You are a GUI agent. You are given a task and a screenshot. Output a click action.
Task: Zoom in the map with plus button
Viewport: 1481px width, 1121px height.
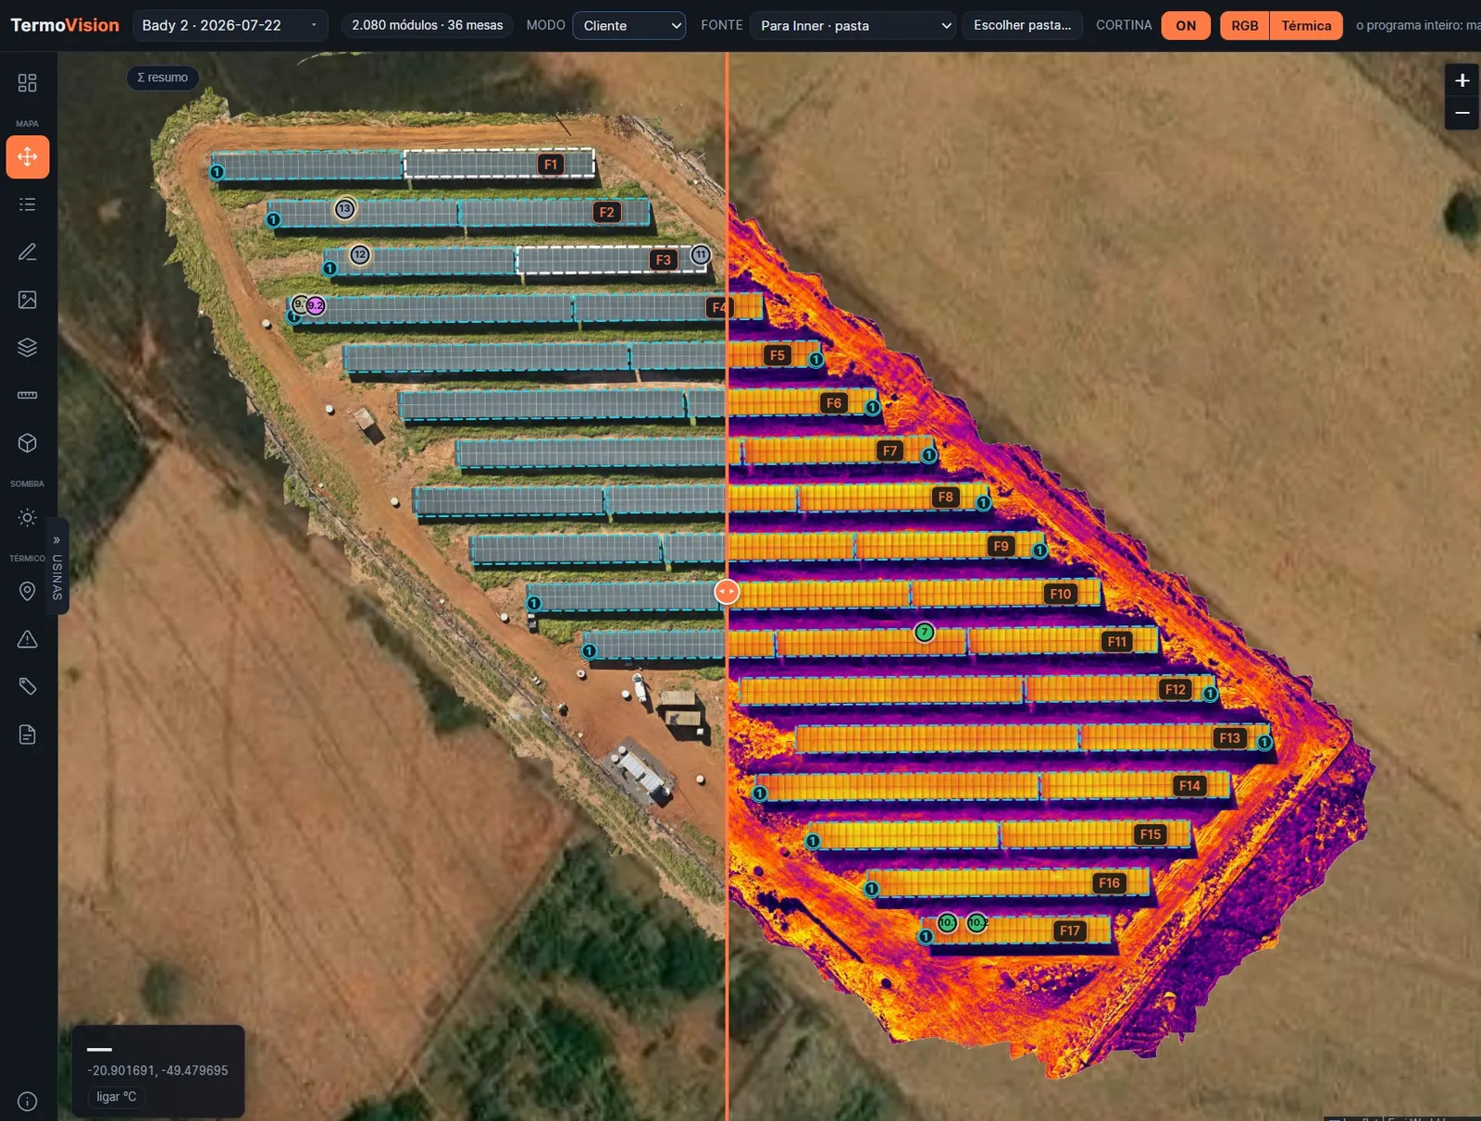point(1462,80)
